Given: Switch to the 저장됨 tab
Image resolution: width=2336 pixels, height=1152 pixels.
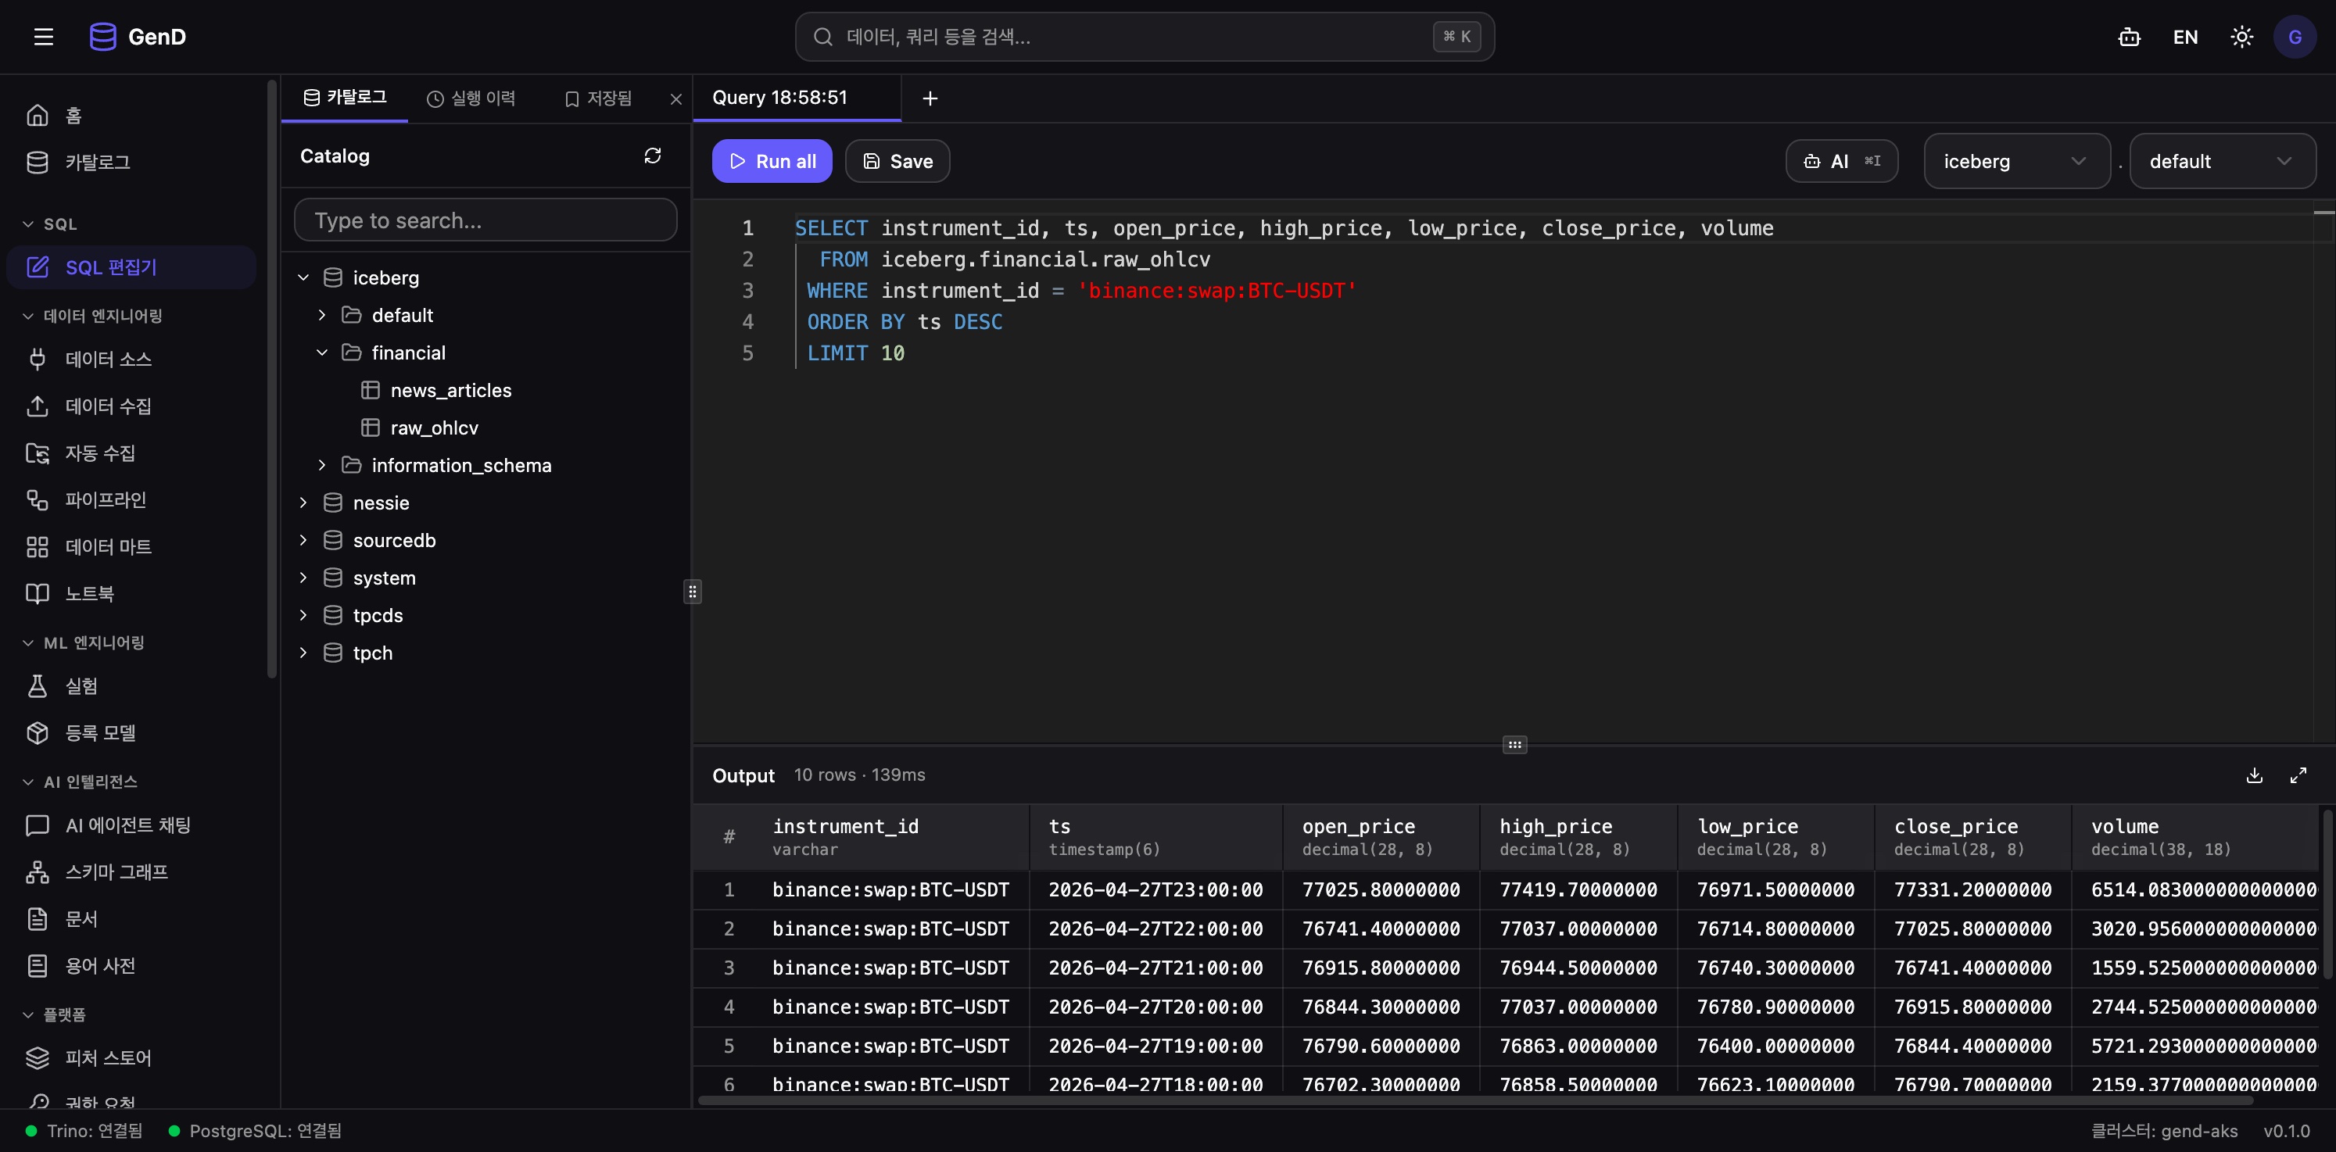Looking at the screenshot, I should [x=599, y=98].
